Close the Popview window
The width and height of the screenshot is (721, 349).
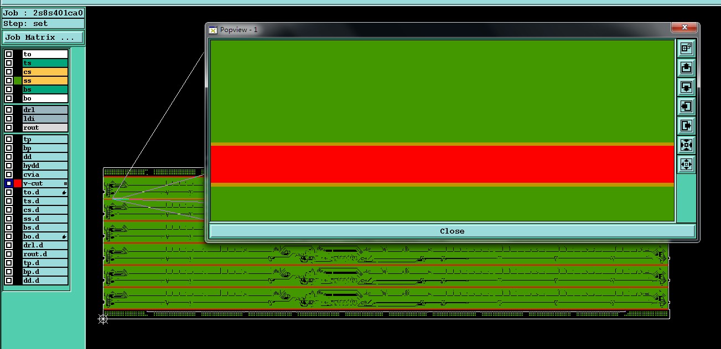pos(452,231)
